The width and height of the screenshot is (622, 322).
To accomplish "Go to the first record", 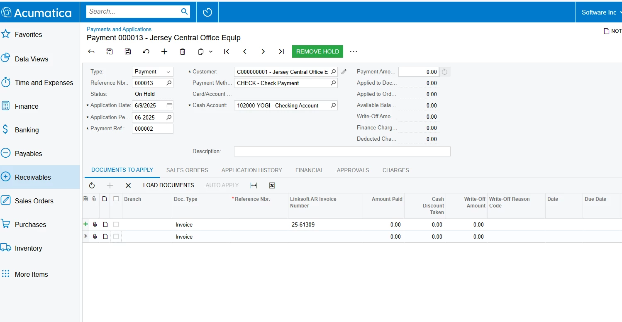I will [227, 51].
